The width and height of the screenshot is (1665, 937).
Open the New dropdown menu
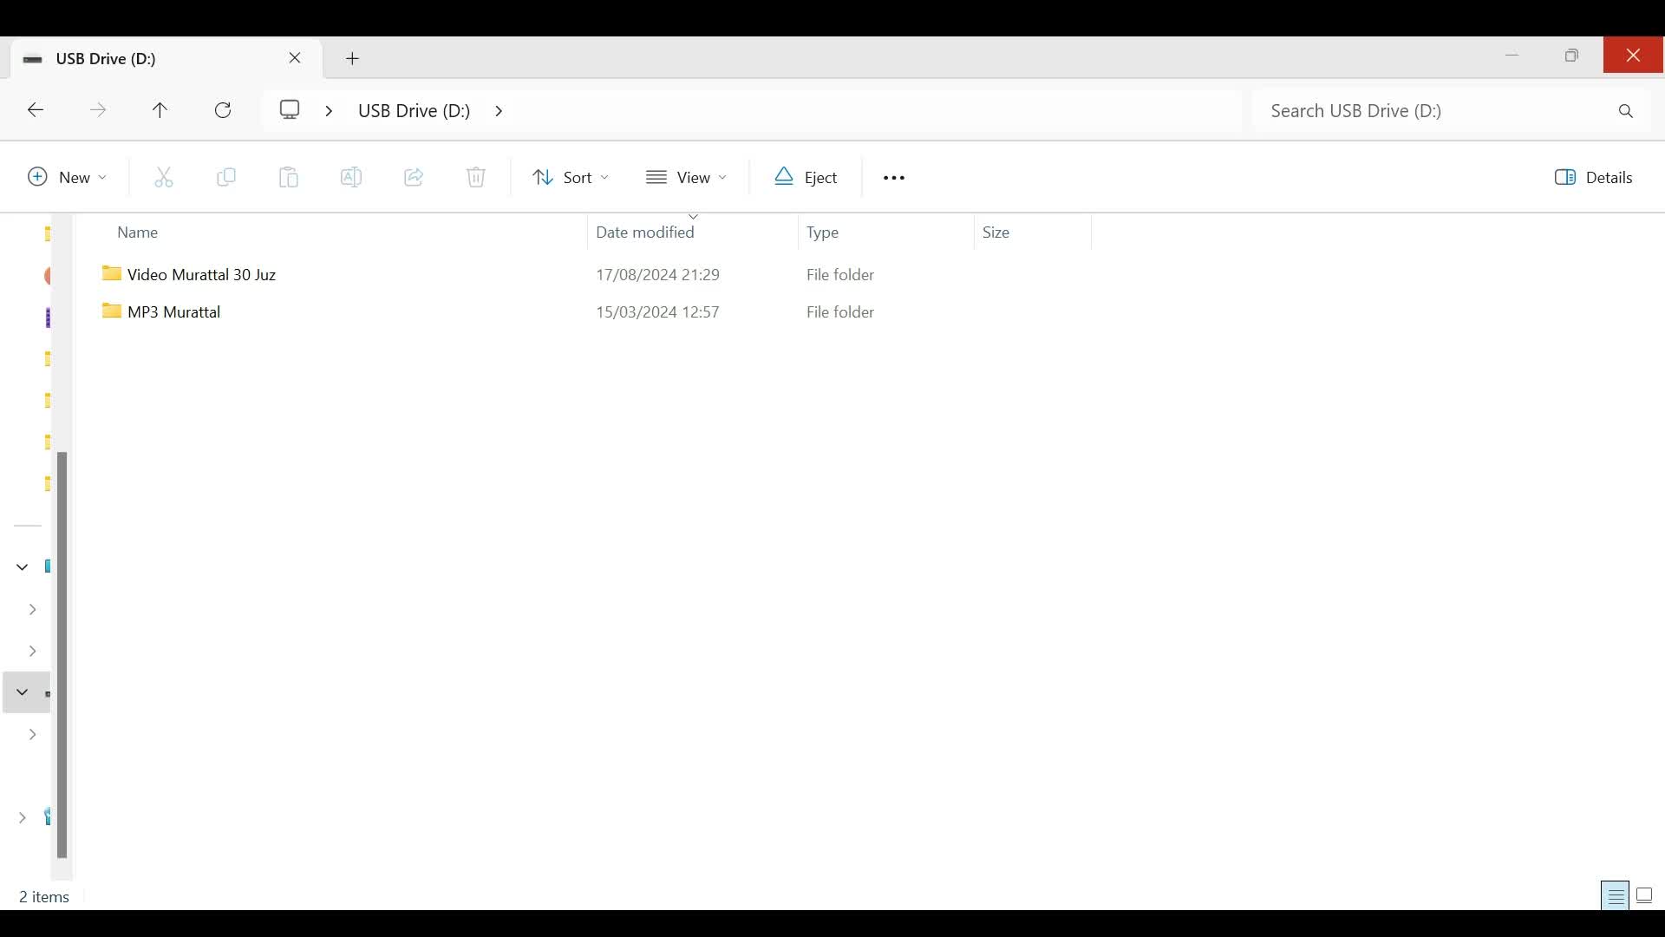pos(68,178)
